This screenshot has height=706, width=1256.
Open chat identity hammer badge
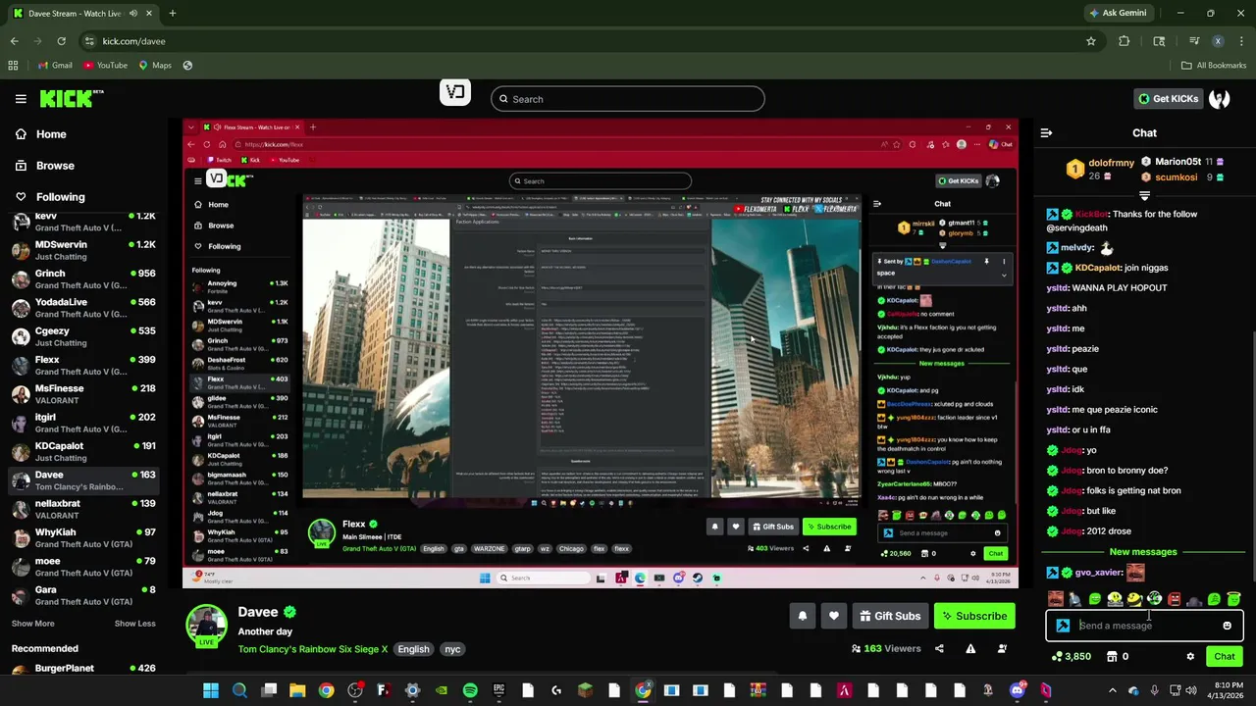click(x=1063, y=626)
